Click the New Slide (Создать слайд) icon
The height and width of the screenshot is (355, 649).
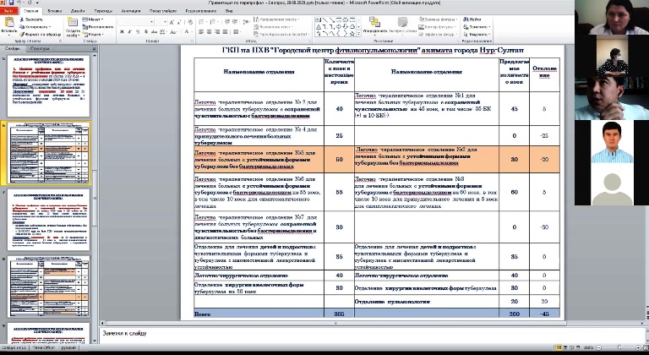coord(73,23)
